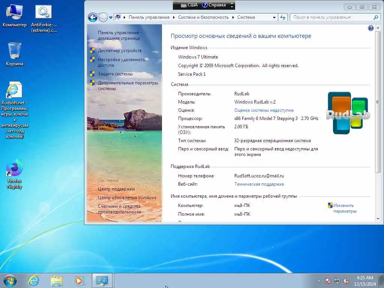
Task: Open Защита системы
Action: pos(115,74)
